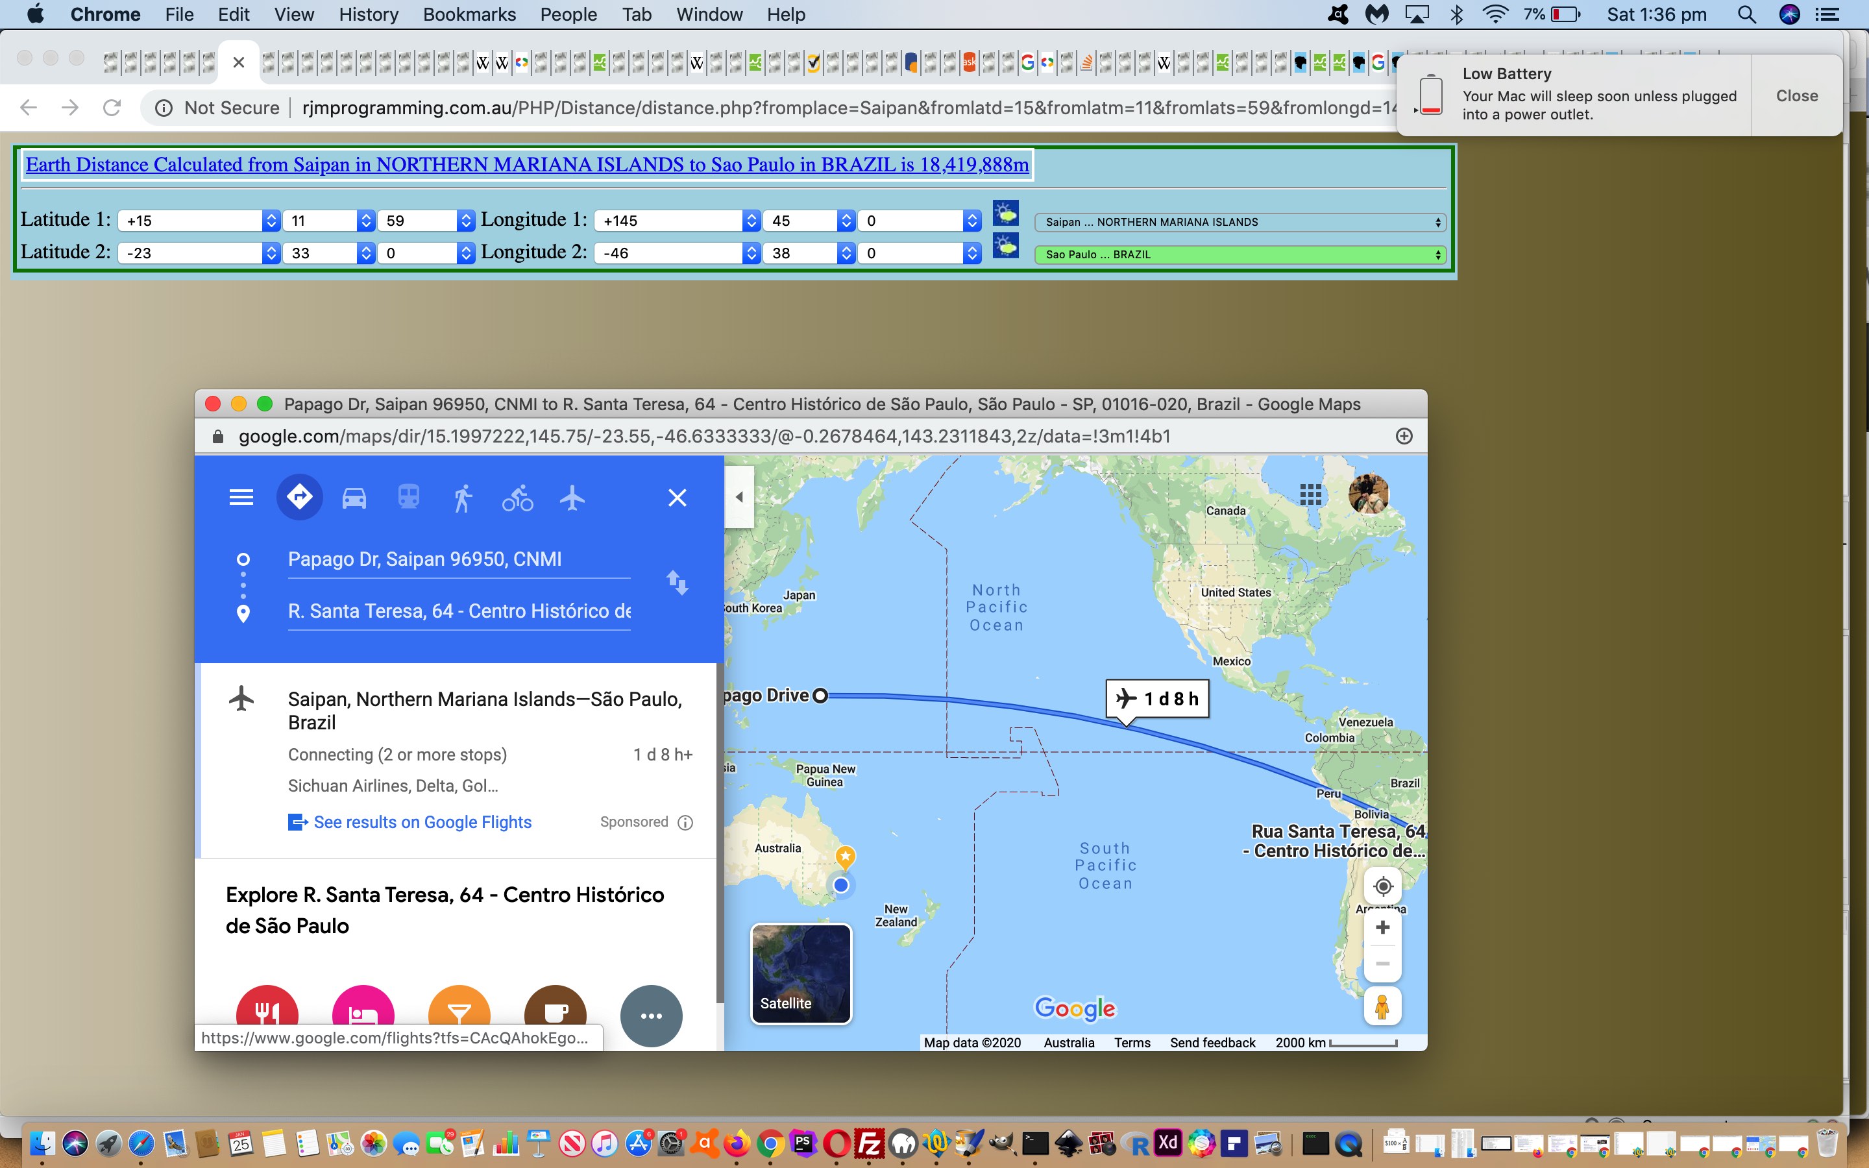Viewport: 1869px width, 1168px height.
Task: Choose transit travel mode icon
Action: pyautogui.click(x=409, y=498)
